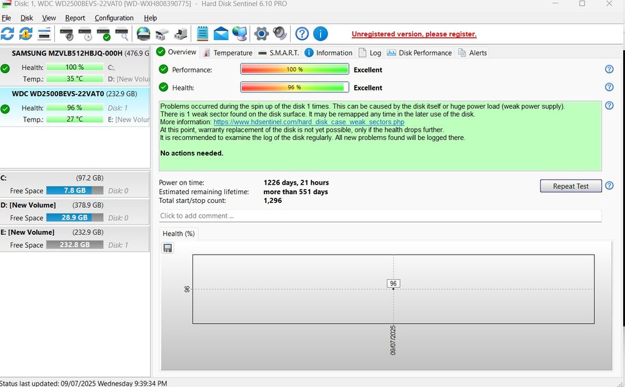Click the white disk drive toolbar icon

[x=162, y=34]
